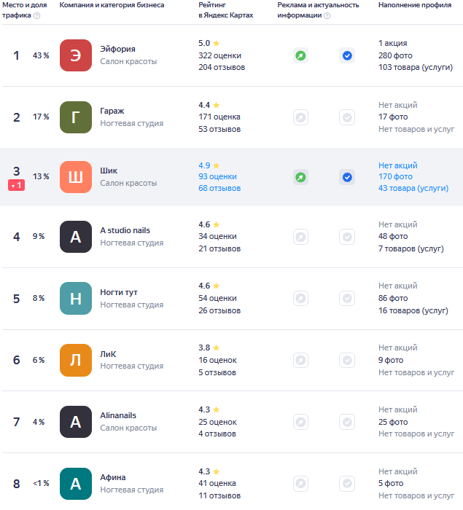
Task: Click the teal Н avatar of Ногти тут
Action: coord(76,299)
